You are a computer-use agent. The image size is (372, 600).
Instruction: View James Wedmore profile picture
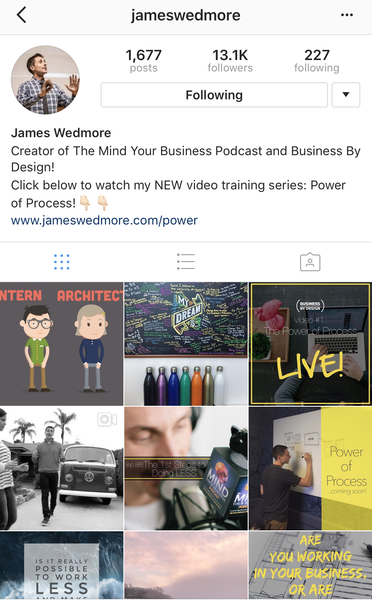(x=46, y=80)
